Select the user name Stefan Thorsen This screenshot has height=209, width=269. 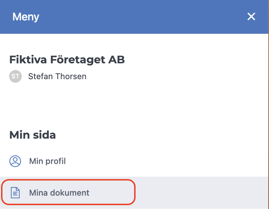[57, 76]
